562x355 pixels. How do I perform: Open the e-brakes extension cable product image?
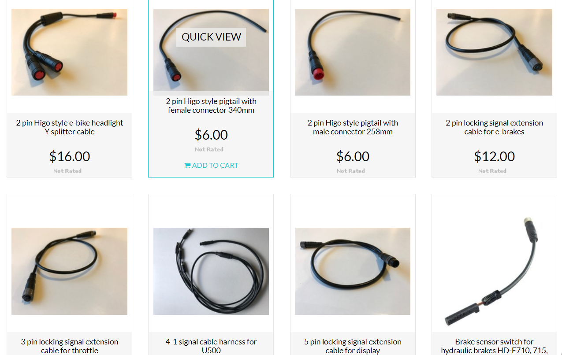coord(494,52)
